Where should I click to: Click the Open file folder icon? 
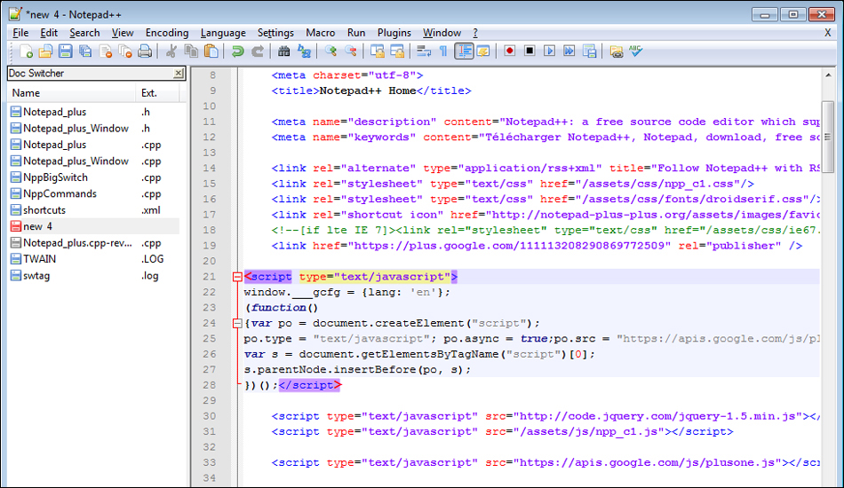coord(45,51)
